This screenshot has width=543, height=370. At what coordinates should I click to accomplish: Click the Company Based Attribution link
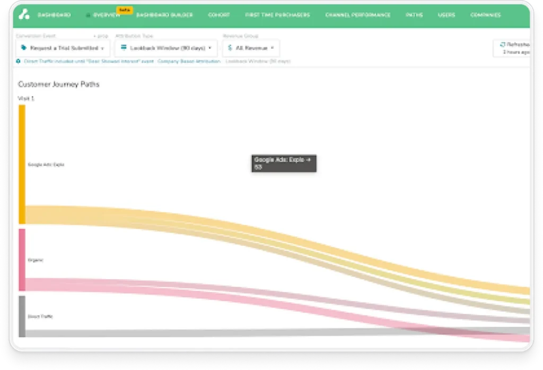[x=189, y=61]
